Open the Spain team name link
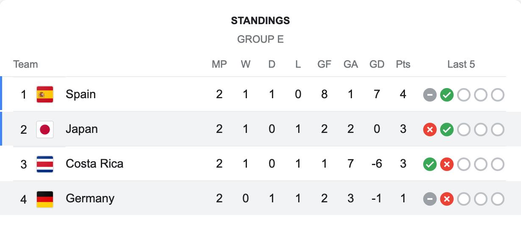 (80, 94)
